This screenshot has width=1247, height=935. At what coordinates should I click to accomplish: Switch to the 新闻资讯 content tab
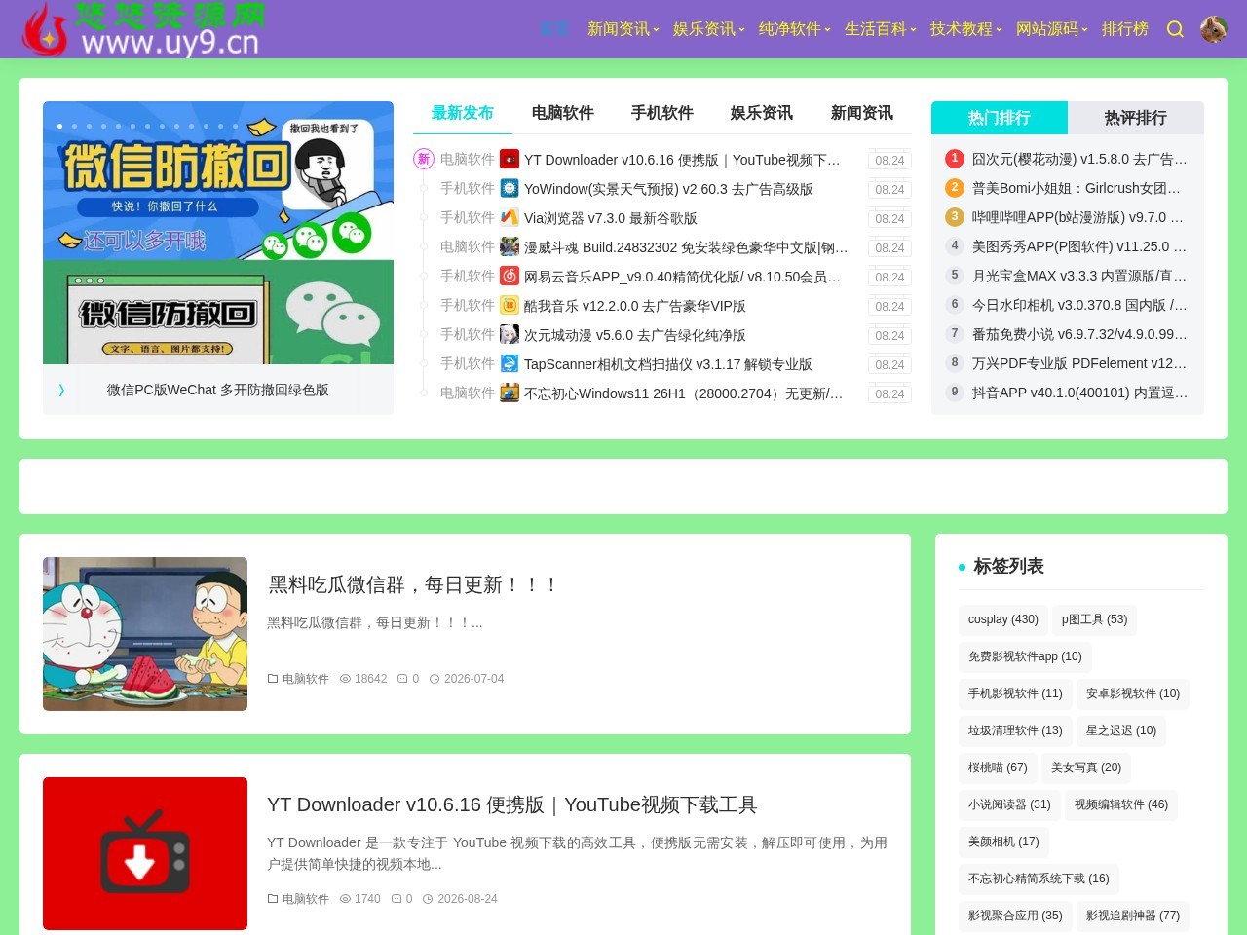tap(862, 113)
